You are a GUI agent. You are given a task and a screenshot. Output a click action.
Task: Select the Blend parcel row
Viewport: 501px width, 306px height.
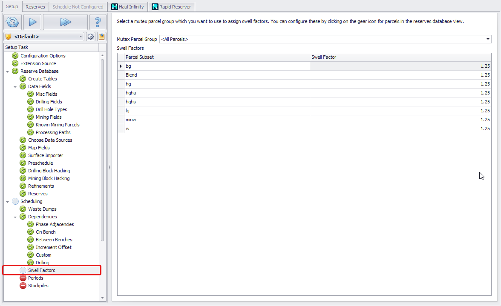(304, 75)
